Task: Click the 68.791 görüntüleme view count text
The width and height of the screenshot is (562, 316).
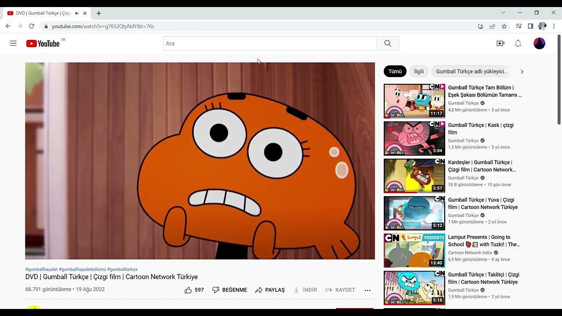Action: click(48, 290)
